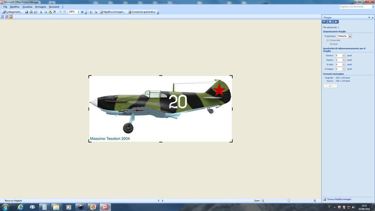375x211 pixels.
Task: Click the blue Help question icon
Action: (x=82, y=12)
